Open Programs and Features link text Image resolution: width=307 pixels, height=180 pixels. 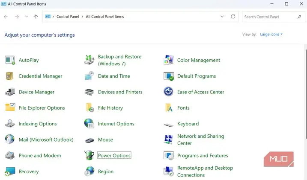click(203, 155)
